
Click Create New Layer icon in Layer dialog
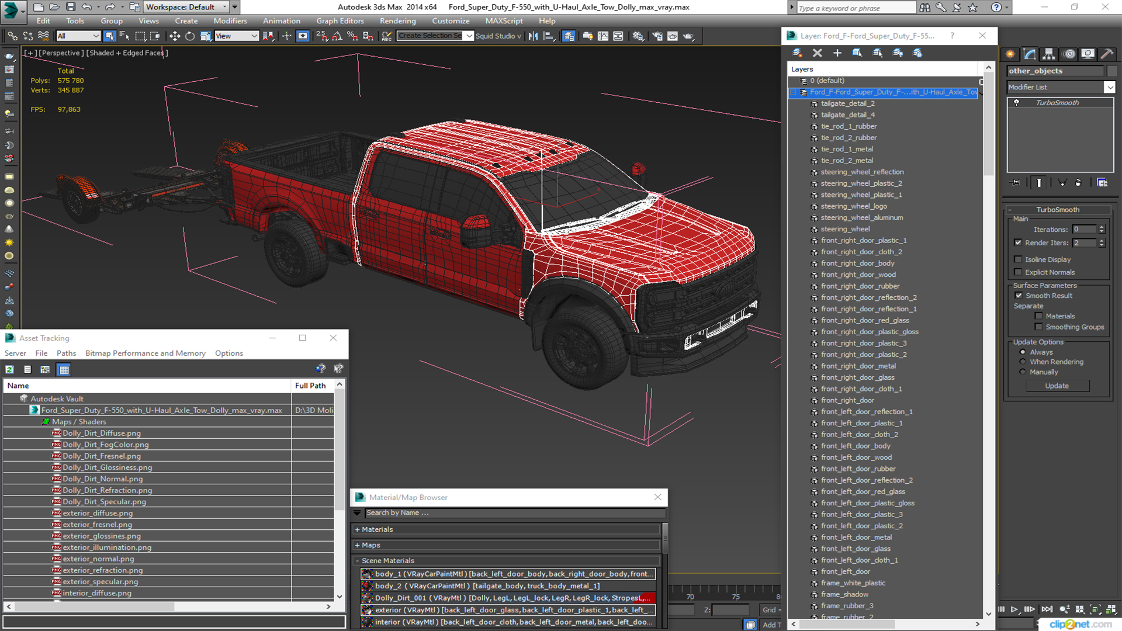[797, 53]
